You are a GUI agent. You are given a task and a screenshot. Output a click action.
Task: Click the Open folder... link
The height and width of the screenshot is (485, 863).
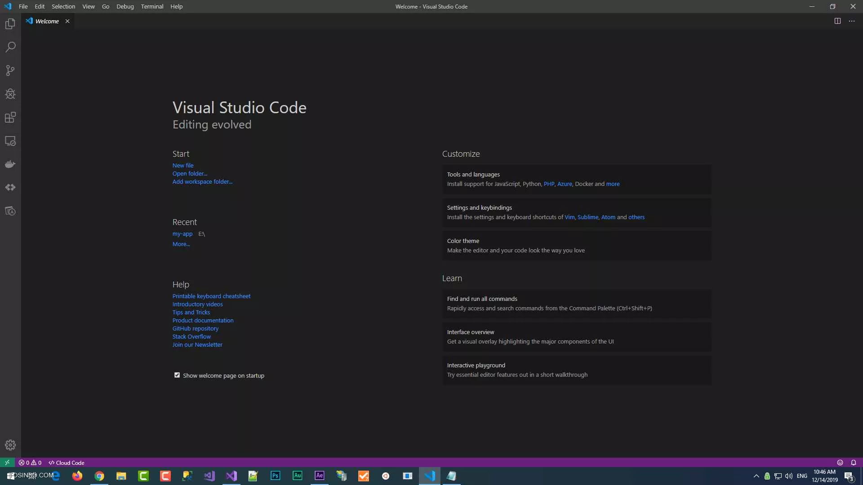pos(190,174)
